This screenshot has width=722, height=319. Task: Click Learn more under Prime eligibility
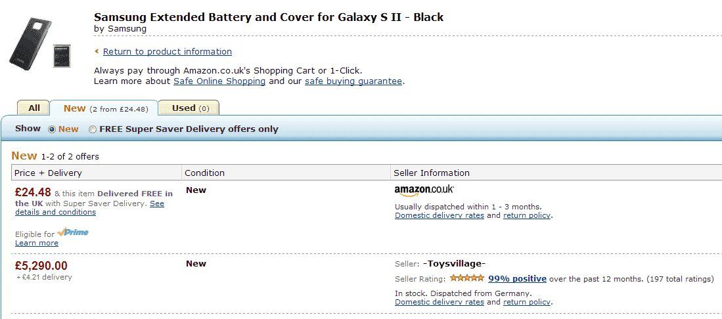(x=37, y=243)
